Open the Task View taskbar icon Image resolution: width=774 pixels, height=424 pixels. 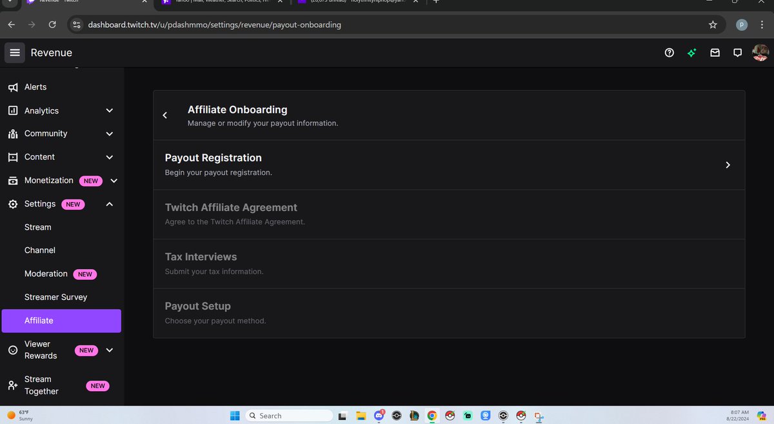pyautogui.click(x=344, y=416)
